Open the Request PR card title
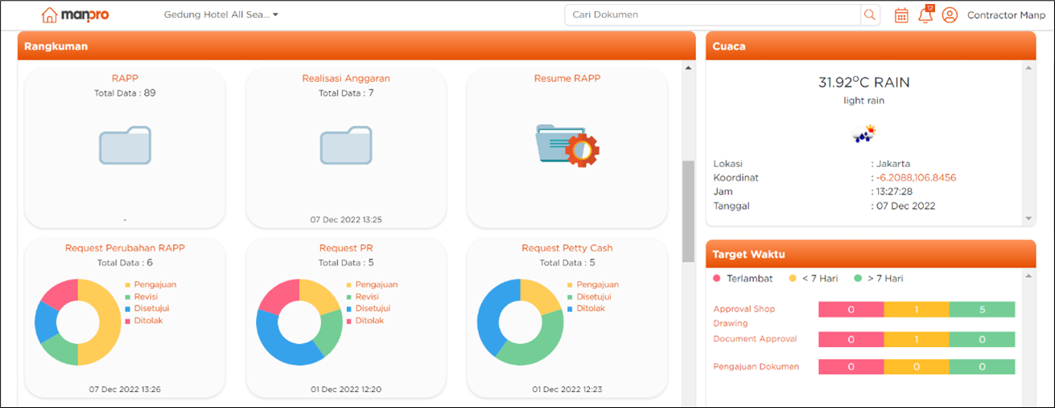This screenshot has height=408, width=1055. 346,248
